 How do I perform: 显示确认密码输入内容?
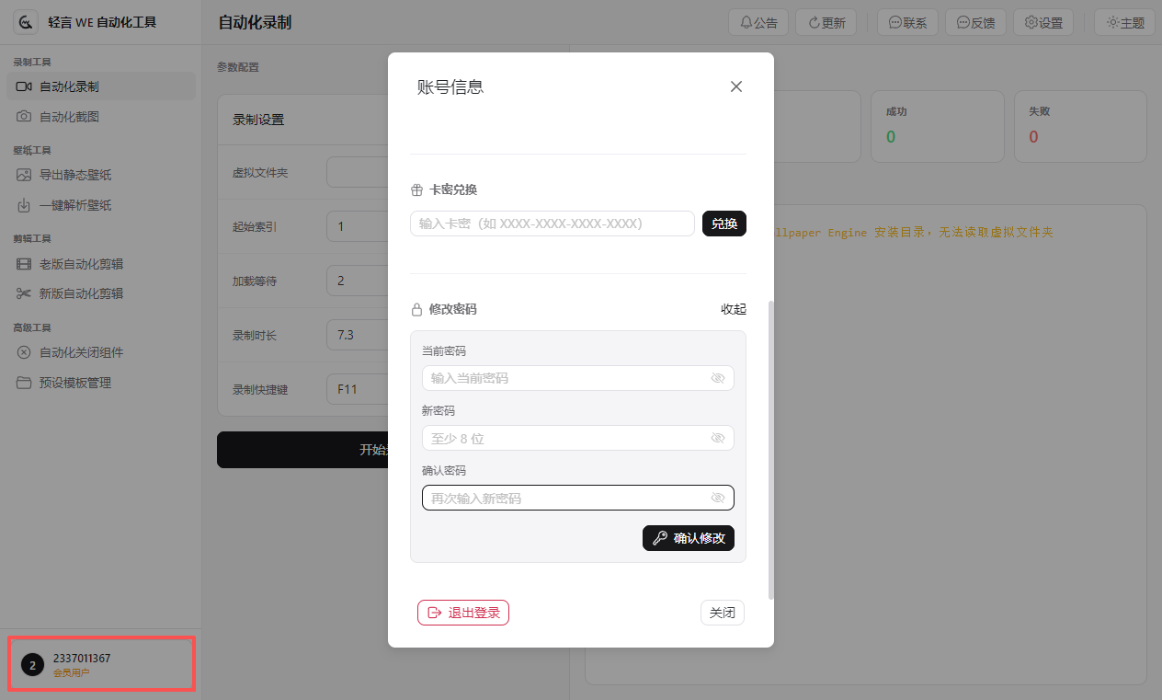pyautogui.click(x=717, y=498)
